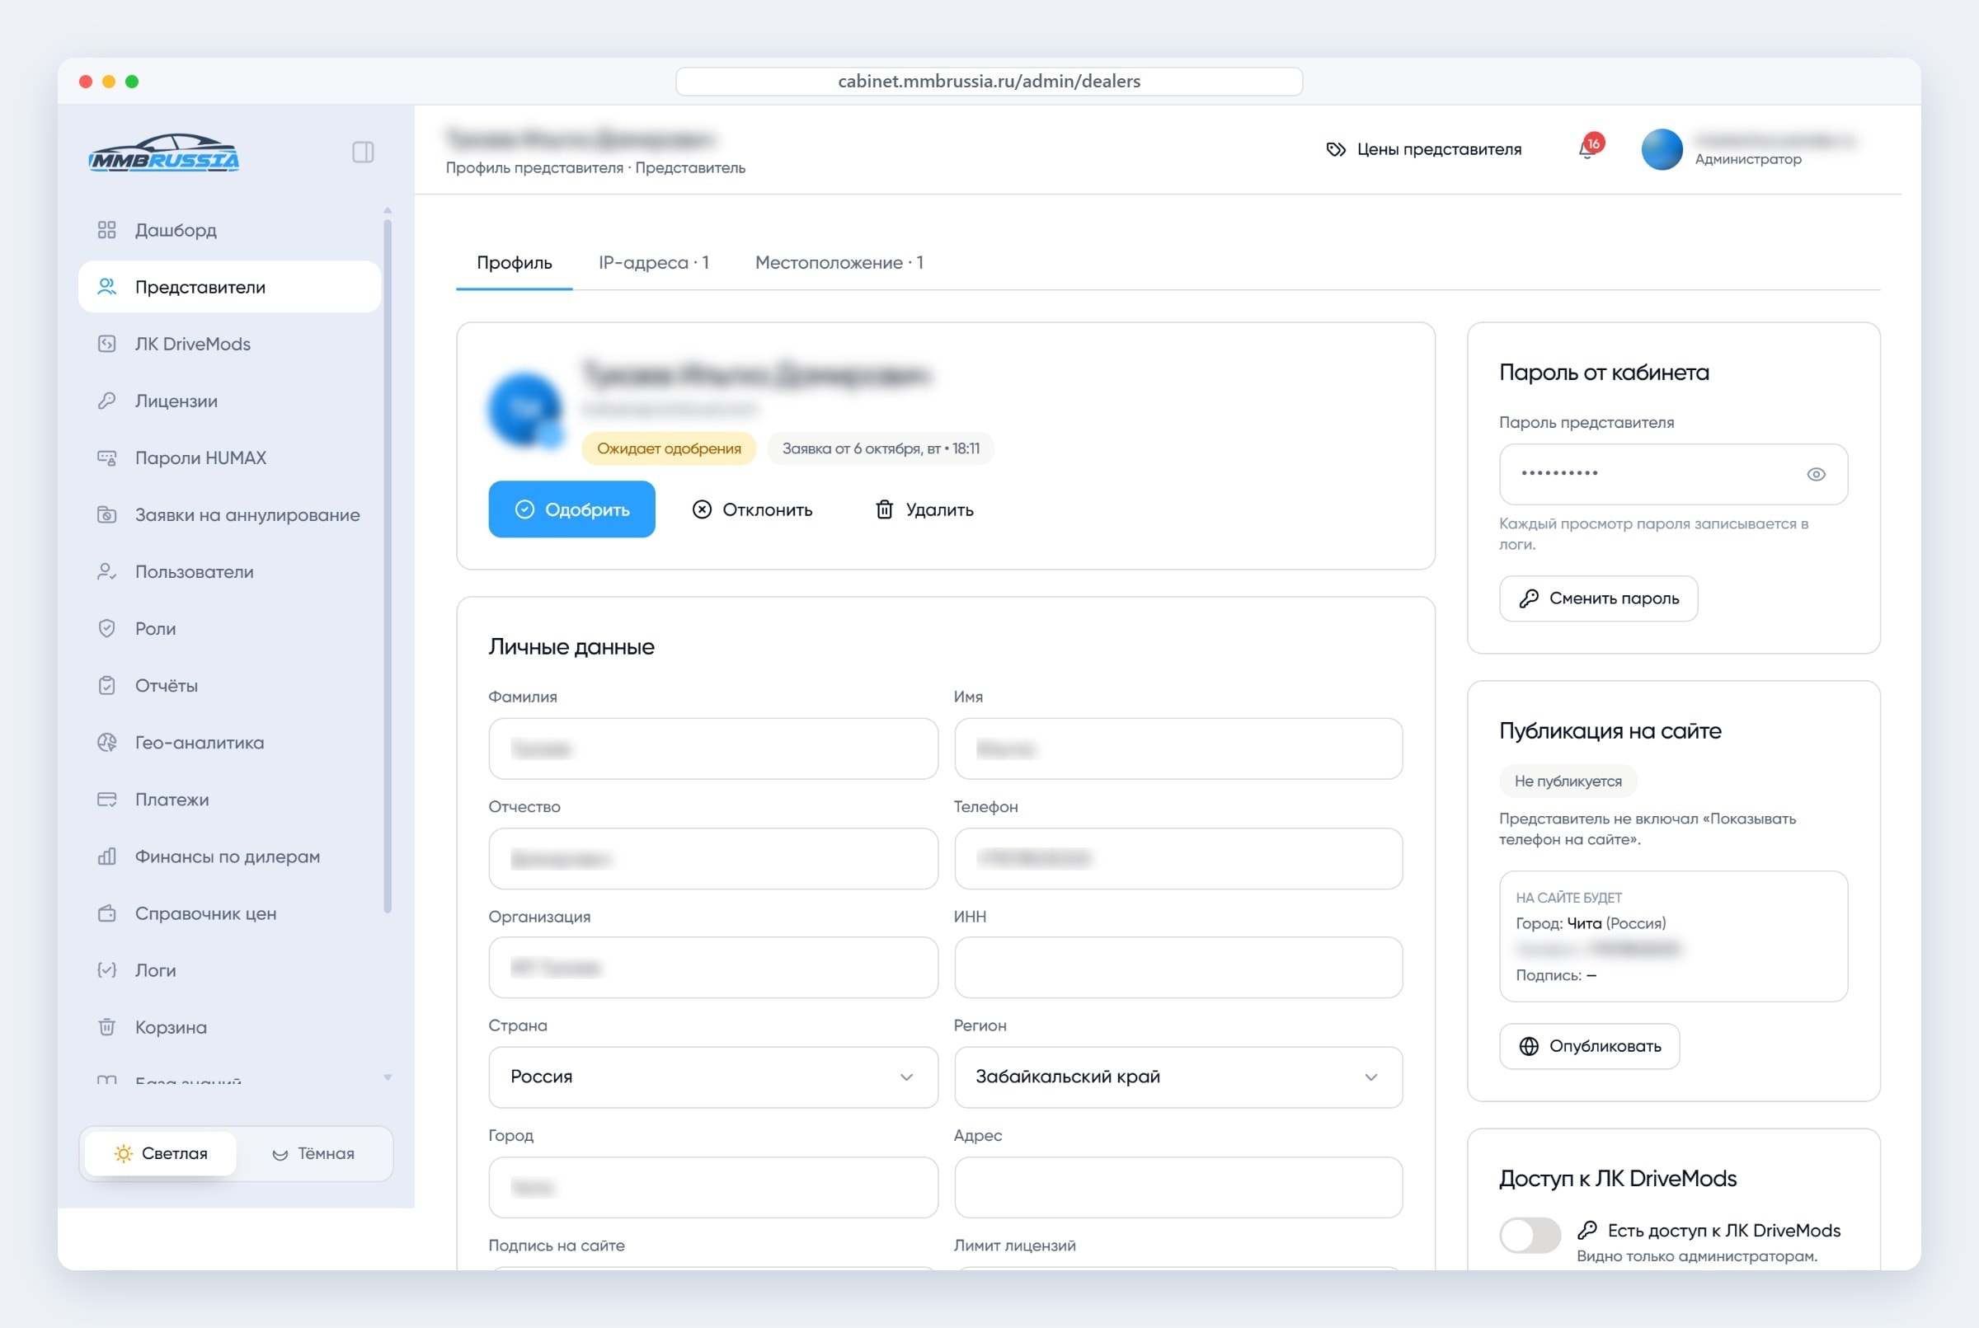Click the Платежи card icon
Image resolution: width=1979 pixels, height=1328 pixels.
[106, 799]
